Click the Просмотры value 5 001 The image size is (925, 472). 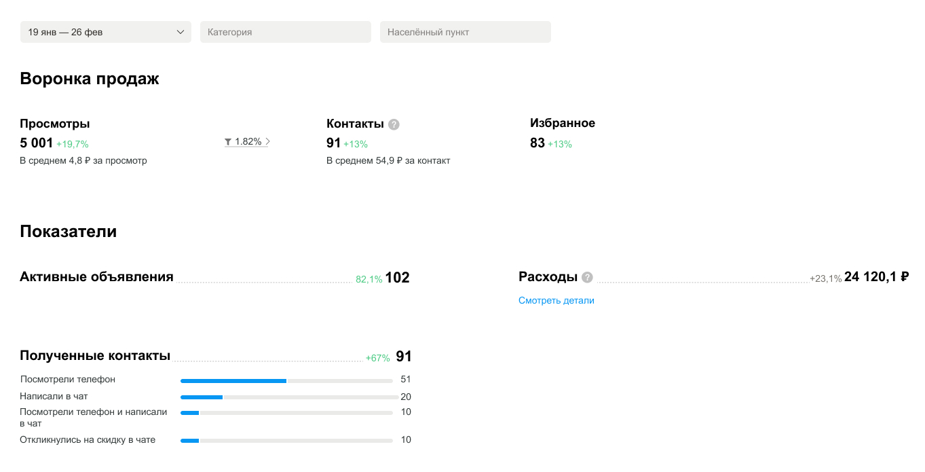click(x=36, y=143)
